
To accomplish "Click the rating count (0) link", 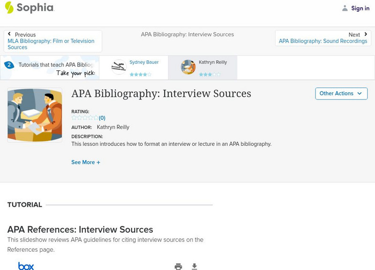I will tap(102, 118).
